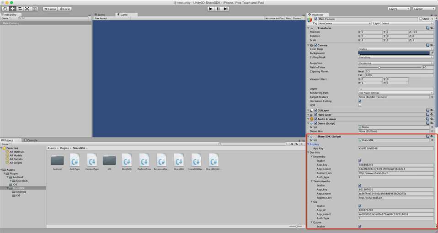This screenshot has height=233, width=438.
Task: Advance one frame with the Step button
Action: click(226, 9)
